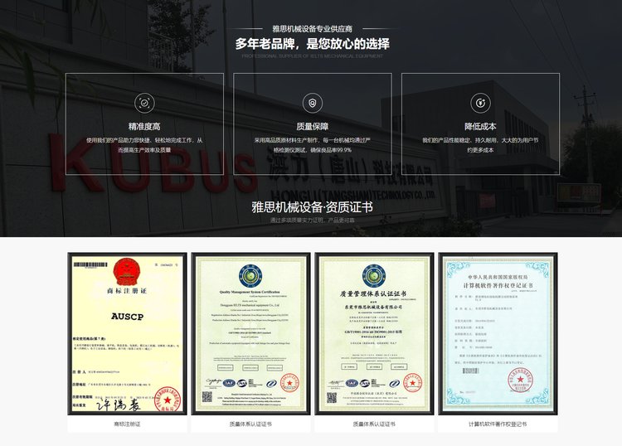The width and height of the screenshot is (622, 446).
Task: Click the description text under 降低成本
Action: point(480,145)
